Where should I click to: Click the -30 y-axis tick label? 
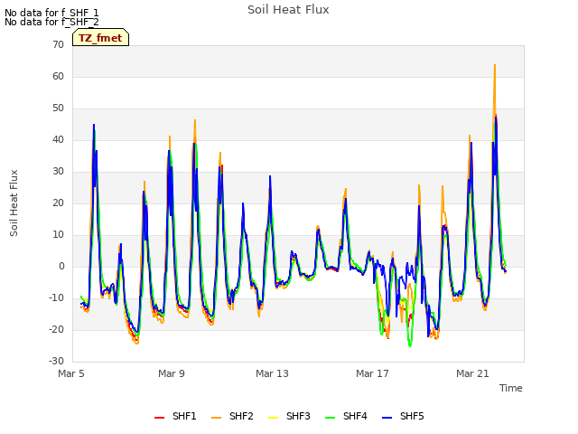point(56,361)
